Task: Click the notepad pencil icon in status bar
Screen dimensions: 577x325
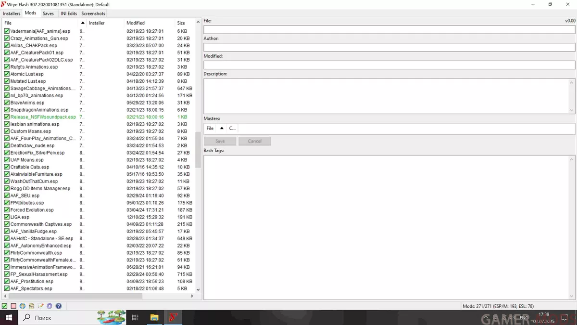Action: (x=40, y=306)
